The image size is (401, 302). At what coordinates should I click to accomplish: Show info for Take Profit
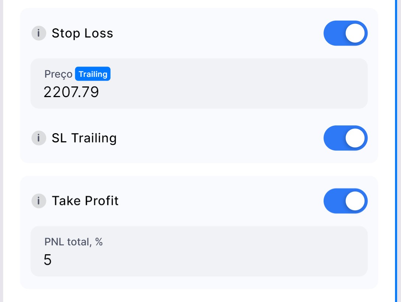click(x=38, y=201)
